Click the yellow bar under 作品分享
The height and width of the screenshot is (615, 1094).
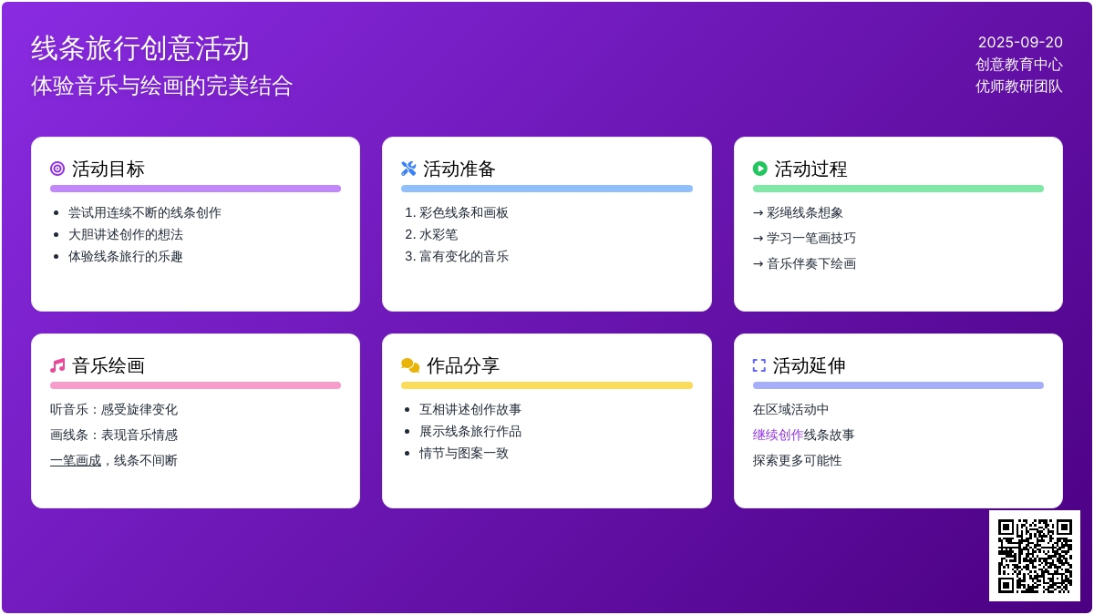click(546, 385)
